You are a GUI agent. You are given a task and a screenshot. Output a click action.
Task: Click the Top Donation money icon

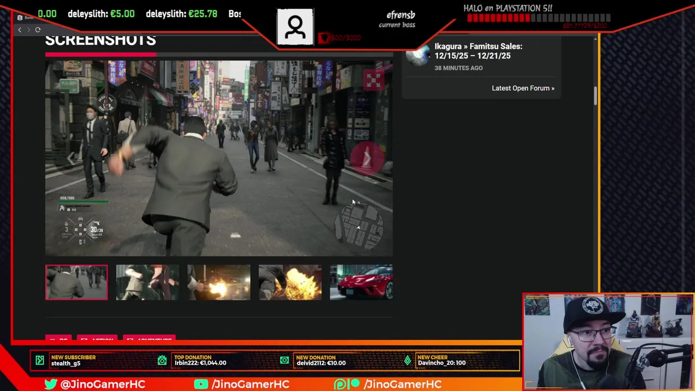162,360
